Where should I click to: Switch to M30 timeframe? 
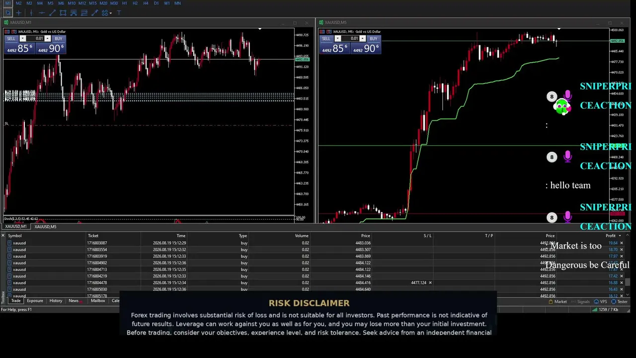click(114, 3)
